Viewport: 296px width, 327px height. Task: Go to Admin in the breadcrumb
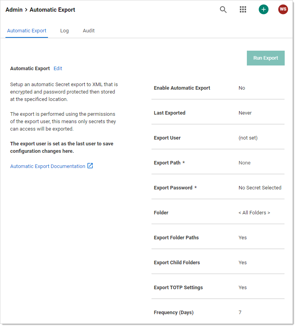click(14, 10)
